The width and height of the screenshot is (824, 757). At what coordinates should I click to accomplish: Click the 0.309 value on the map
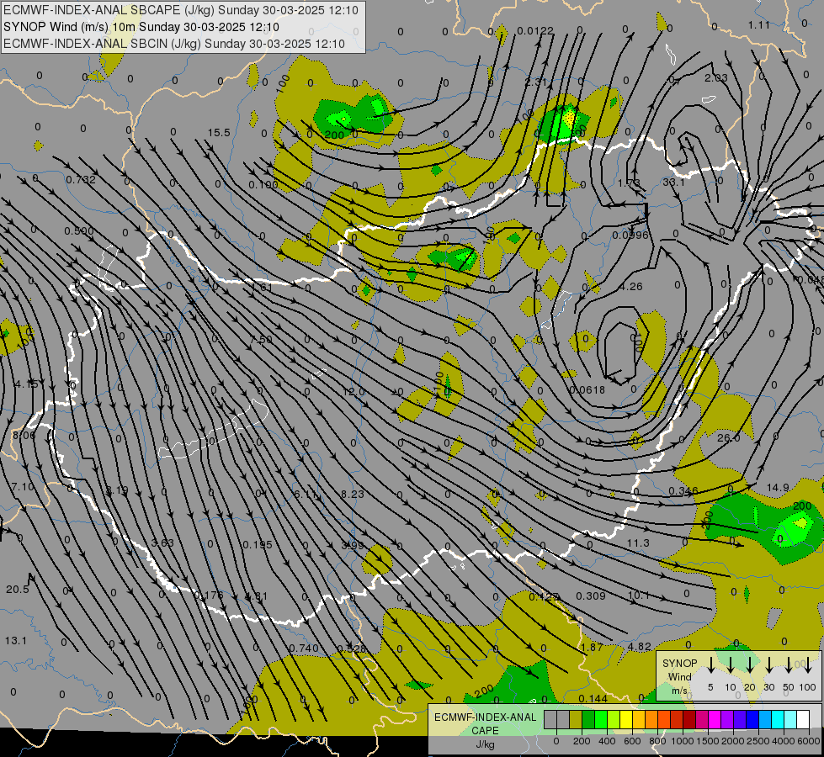point(591,596)
